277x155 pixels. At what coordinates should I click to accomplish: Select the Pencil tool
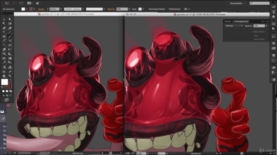[x=4, y=41]
